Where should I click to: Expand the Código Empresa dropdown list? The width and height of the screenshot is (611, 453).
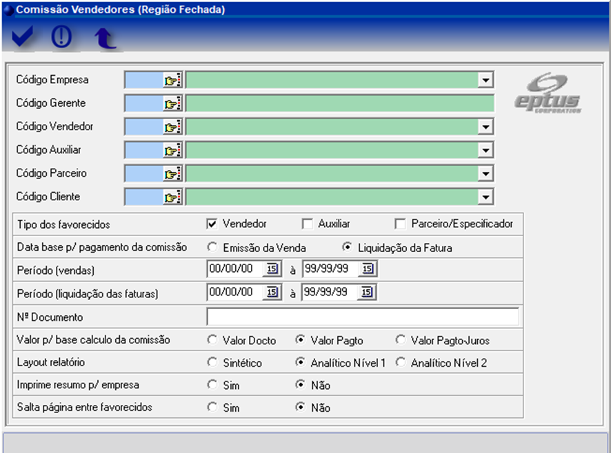486,81
